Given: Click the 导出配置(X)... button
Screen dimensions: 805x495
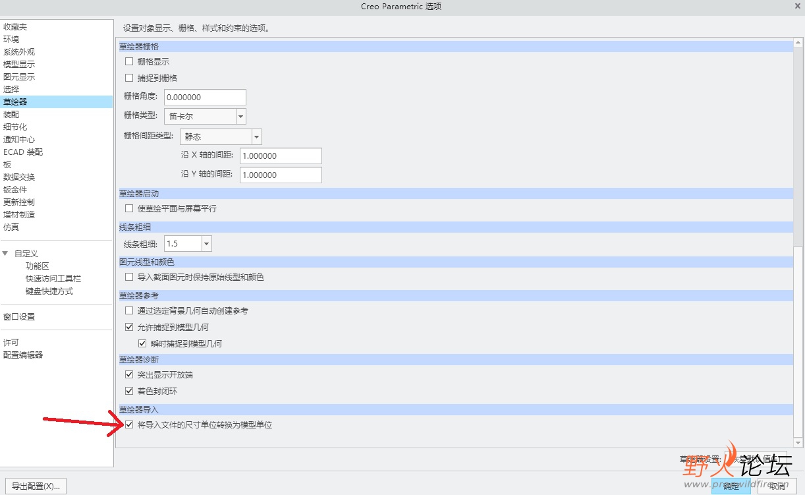Looking at the screenshot, I should pos(36,486).
